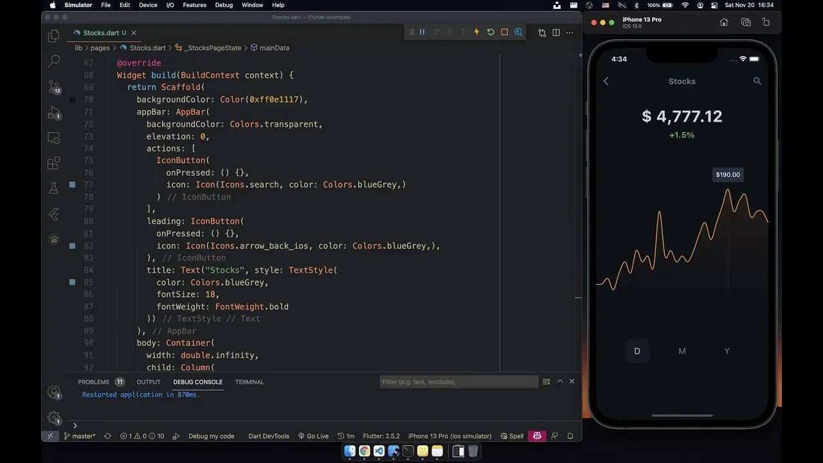Open the widget inspector magnifier icon
This screenshot has width=823, height=463.
(518, 32)
